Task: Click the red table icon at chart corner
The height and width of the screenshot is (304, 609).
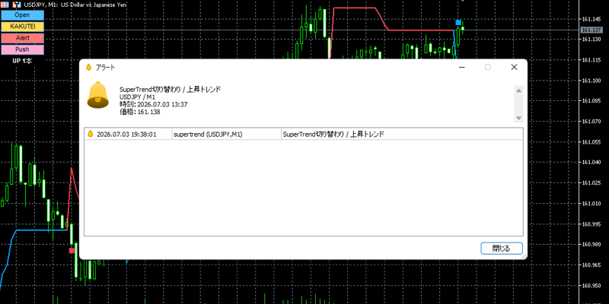Action: click(x=5, y=5)
